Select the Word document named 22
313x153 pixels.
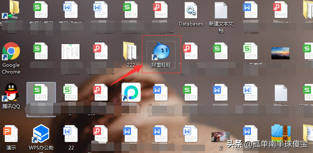71,134
